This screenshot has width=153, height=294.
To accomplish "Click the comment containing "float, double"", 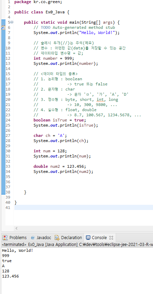I will pyautogui.click(x=65, y=110).
